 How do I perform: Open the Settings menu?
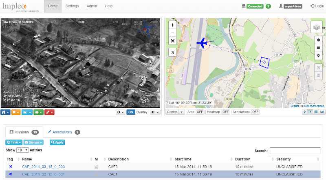point(72,6)
